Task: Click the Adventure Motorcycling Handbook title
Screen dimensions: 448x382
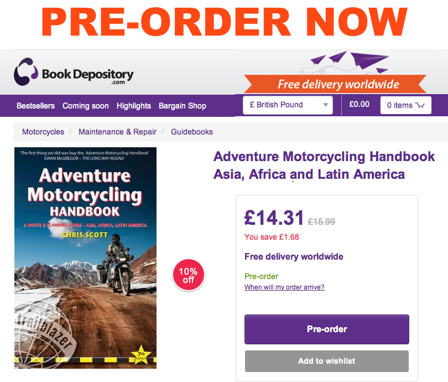Action: pyautogui.click(x=324, y=166)
